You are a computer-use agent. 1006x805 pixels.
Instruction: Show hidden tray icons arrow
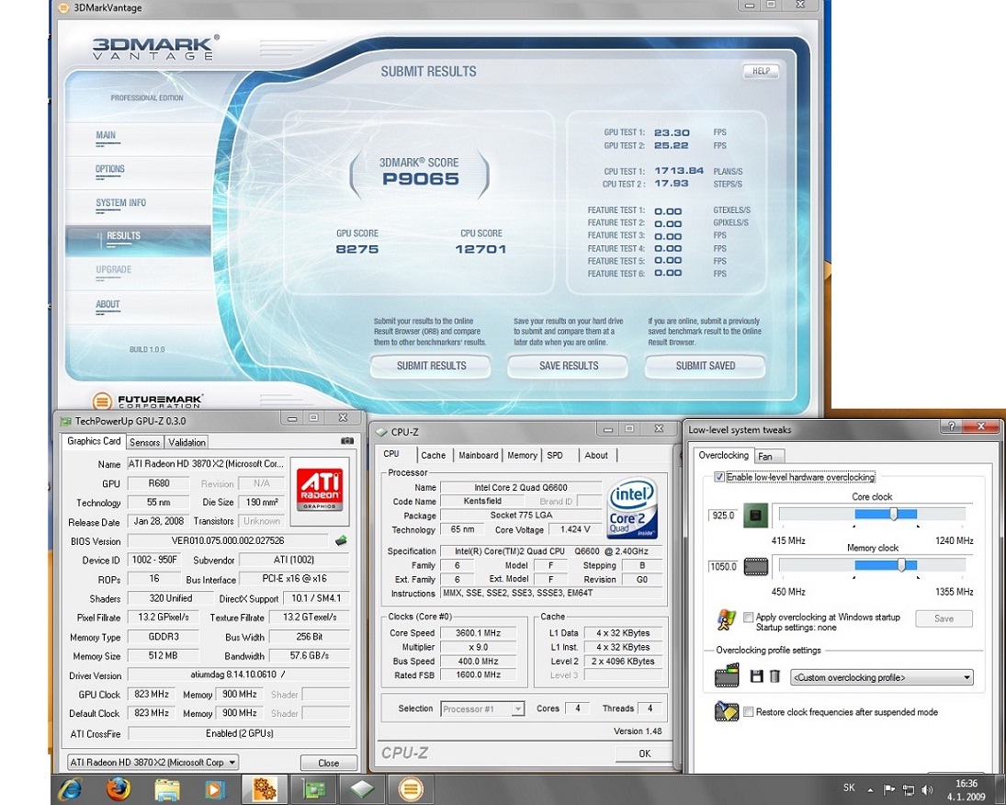[870, 790]
